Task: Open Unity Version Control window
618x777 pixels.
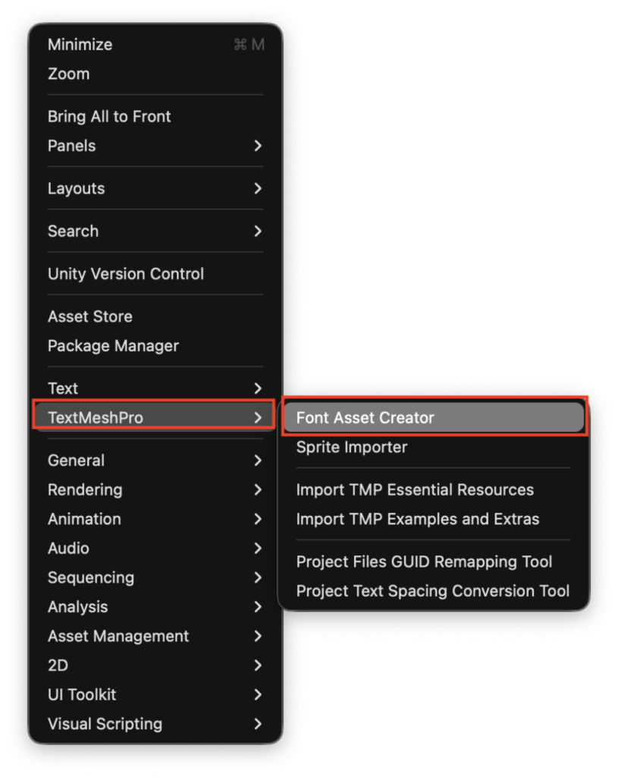Action: 126,274
